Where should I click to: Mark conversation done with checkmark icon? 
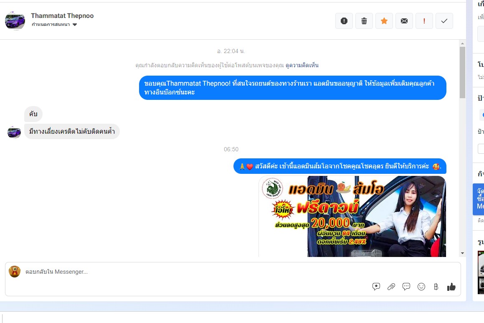pos(444,21)
